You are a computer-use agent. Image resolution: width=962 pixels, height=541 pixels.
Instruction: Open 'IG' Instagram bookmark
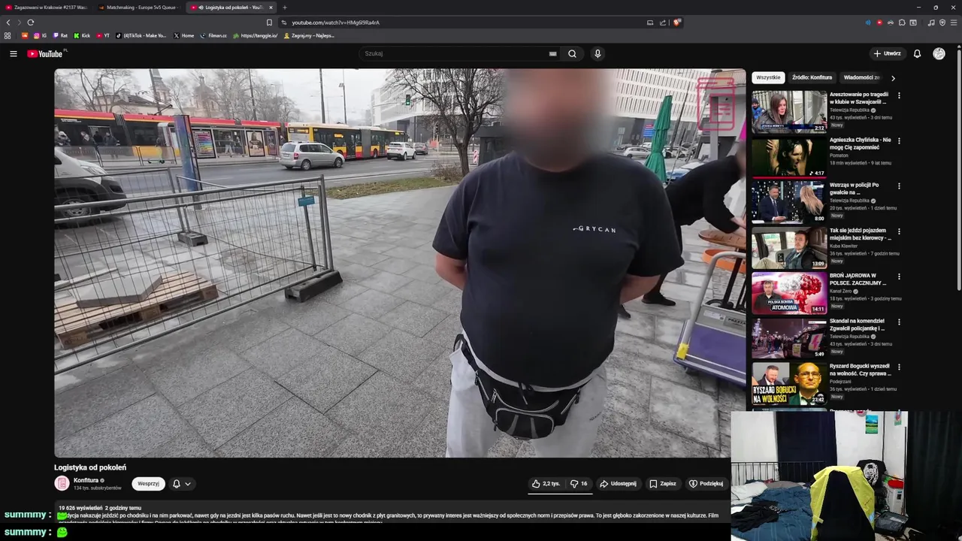[40, 35]
